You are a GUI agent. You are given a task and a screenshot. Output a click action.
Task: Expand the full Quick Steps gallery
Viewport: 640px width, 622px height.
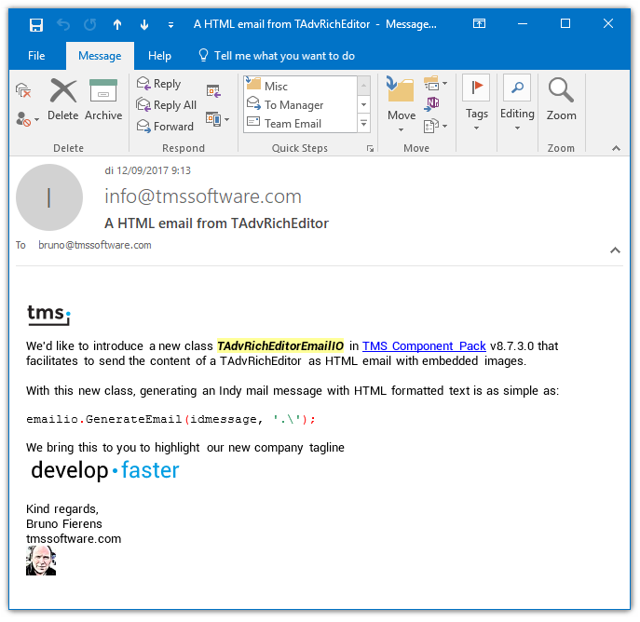pos(363,123)
